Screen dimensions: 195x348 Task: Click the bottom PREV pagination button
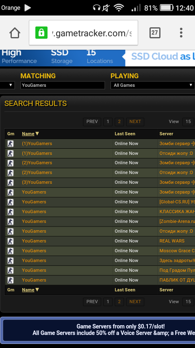[x=92, y=302]
